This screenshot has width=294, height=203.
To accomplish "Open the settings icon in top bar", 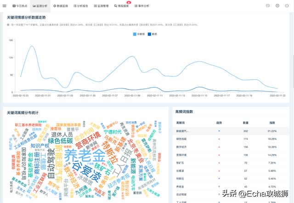I will [277, 5].
